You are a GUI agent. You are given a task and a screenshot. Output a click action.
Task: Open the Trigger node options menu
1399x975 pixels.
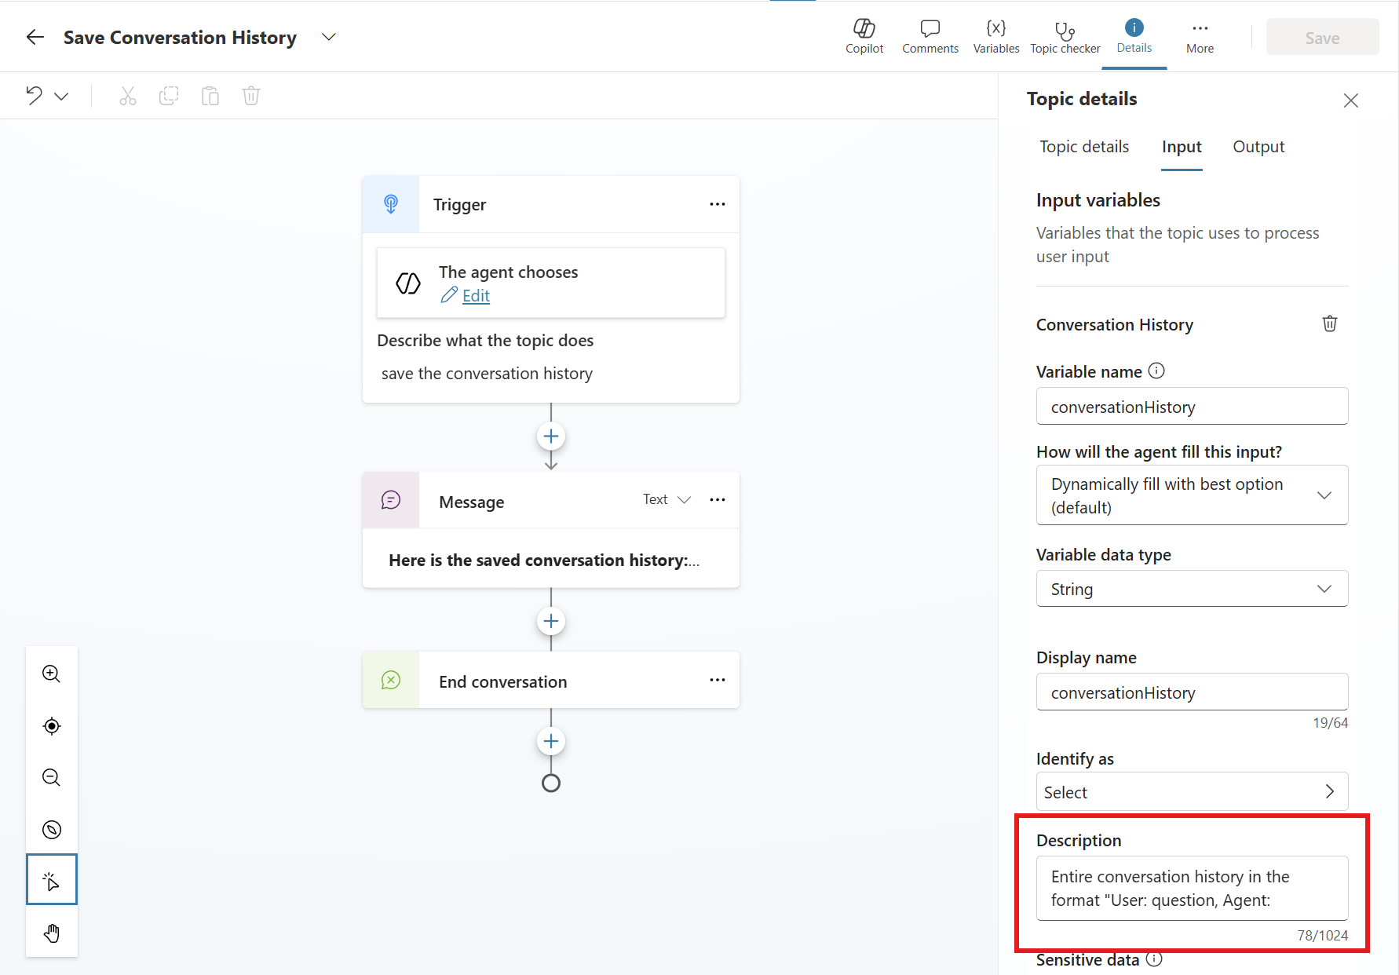coord(717,204)
